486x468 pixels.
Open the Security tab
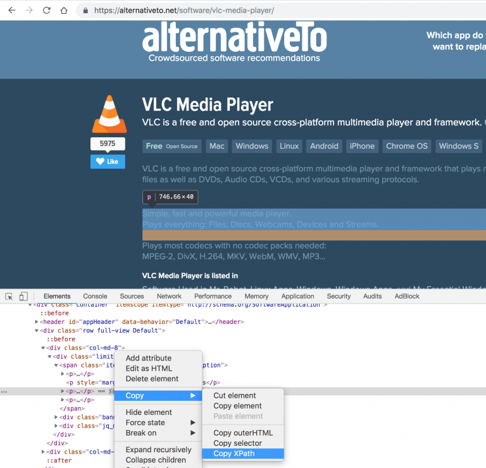tap(339, 297)
